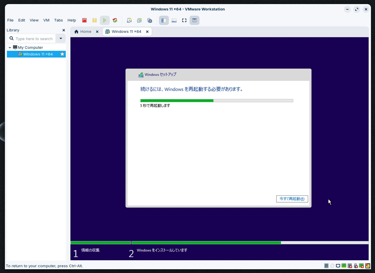Screen dimensions: 375x273
Task: Click the 'Library' panel heading
Action: point(13,30)
